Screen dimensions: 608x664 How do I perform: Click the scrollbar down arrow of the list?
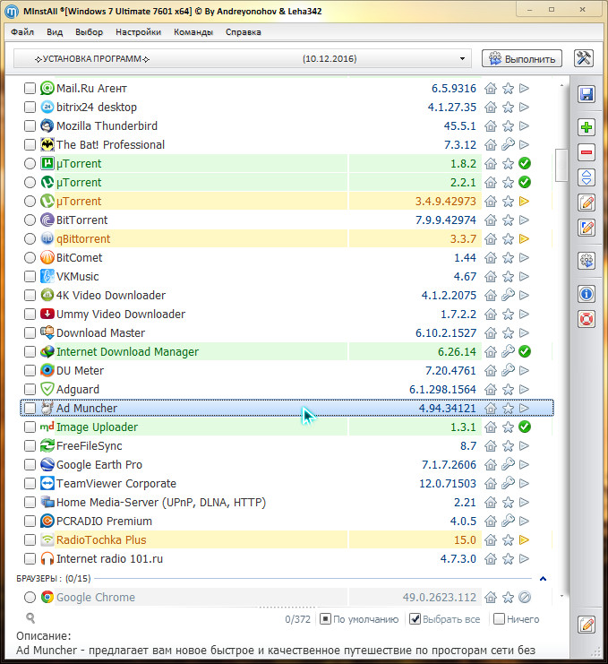561,596
